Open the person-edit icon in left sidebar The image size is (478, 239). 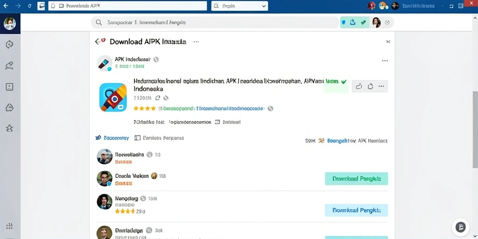coord(9,65)
